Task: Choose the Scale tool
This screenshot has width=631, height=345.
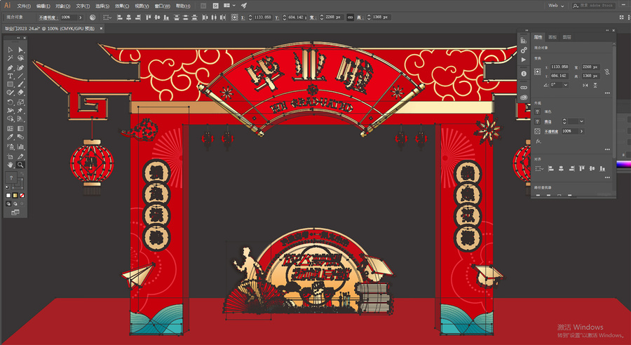Action: (20, 102)
